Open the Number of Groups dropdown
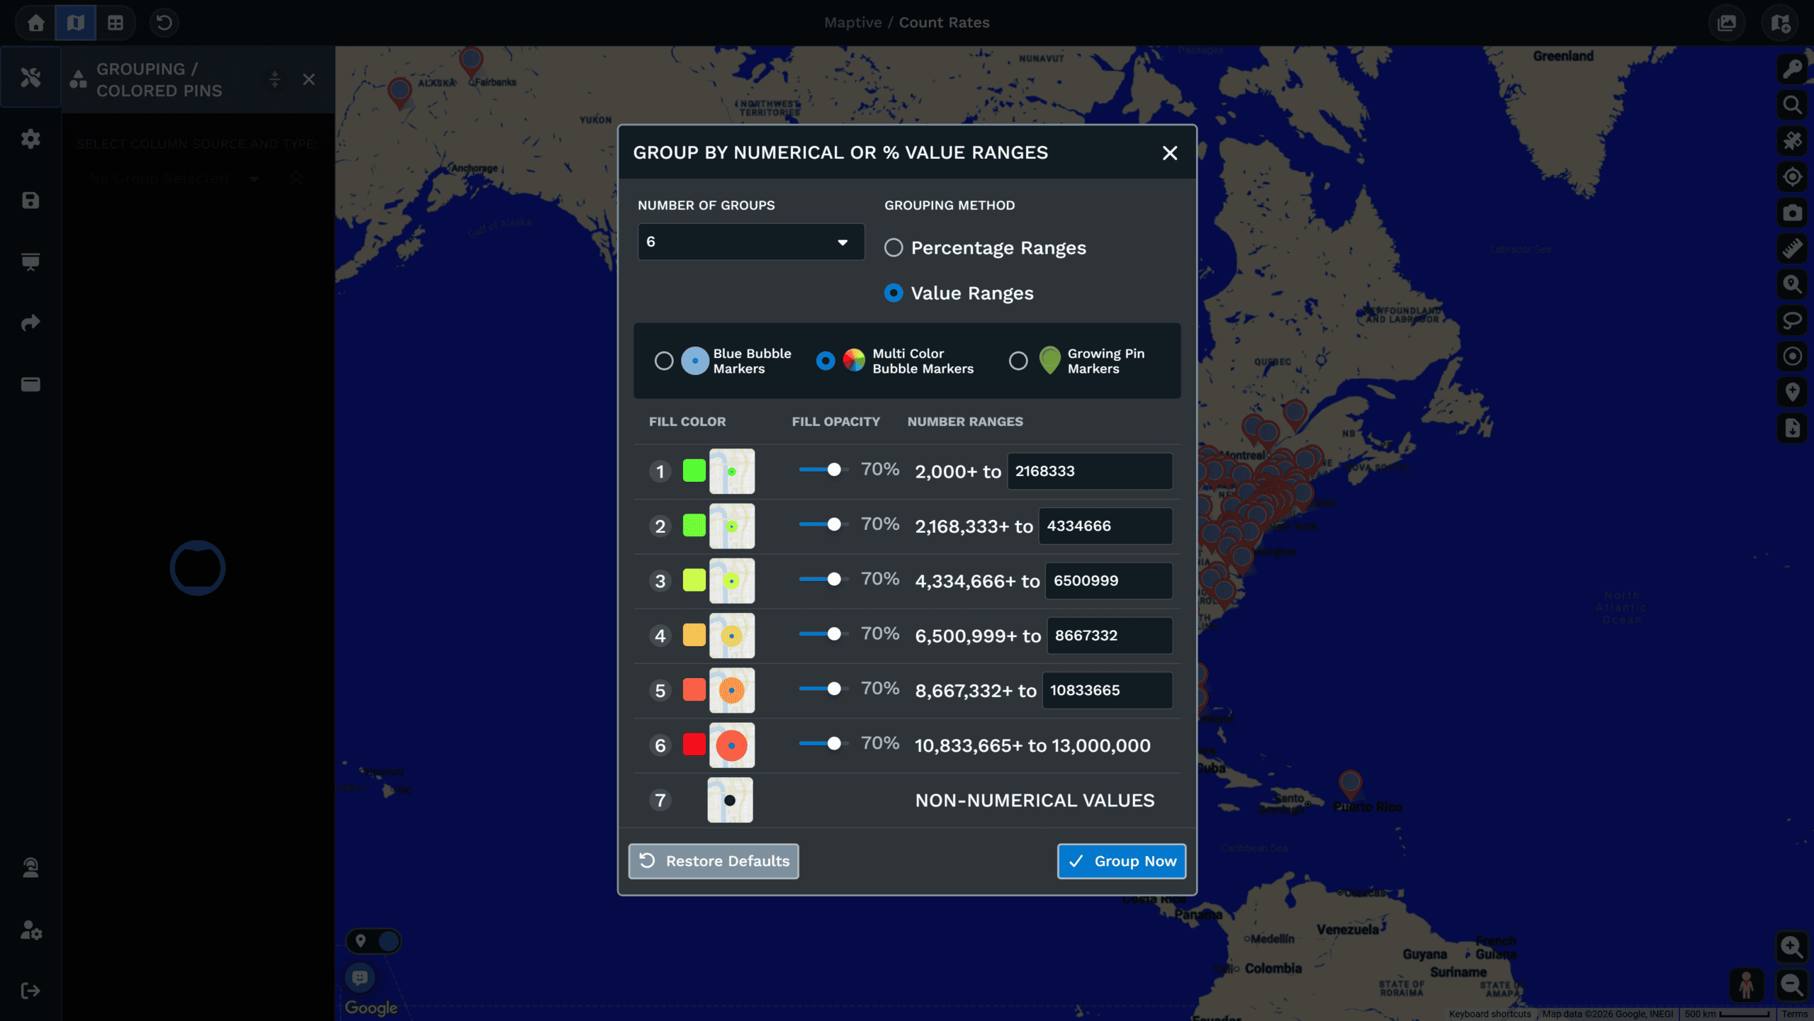 point(751,242)
